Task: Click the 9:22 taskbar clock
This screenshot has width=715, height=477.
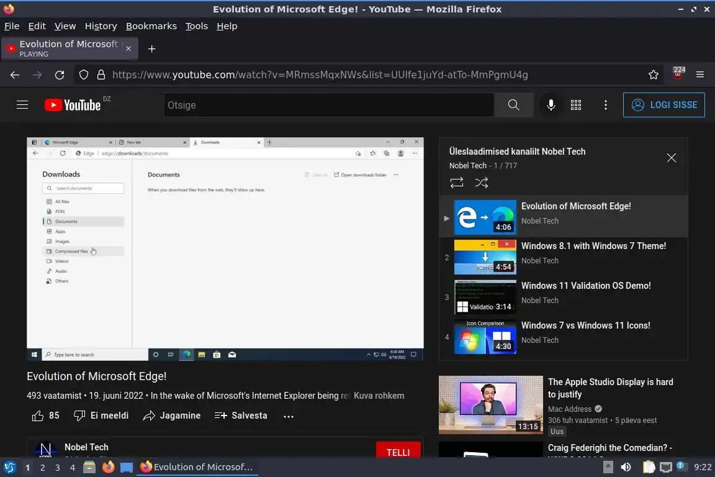Action: tap(703, 468)
